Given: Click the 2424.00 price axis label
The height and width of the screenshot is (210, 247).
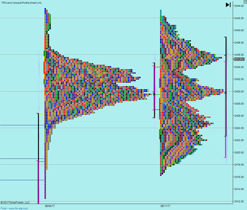Looking at the screenshot, I should pyautogui.click(x=239, y=128).
